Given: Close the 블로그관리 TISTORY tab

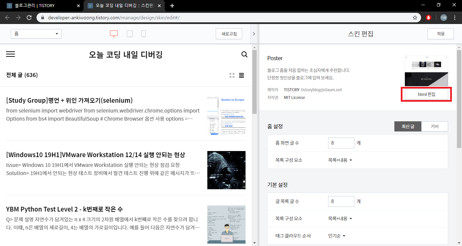Looking at the screenshot, I should point(78,6).
